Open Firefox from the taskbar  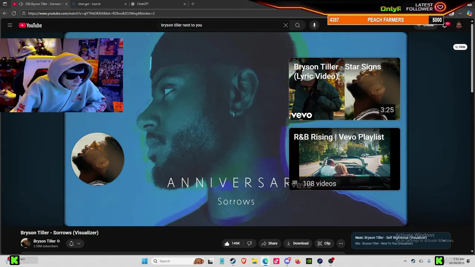pyautogui.click(x=298, y=261)
